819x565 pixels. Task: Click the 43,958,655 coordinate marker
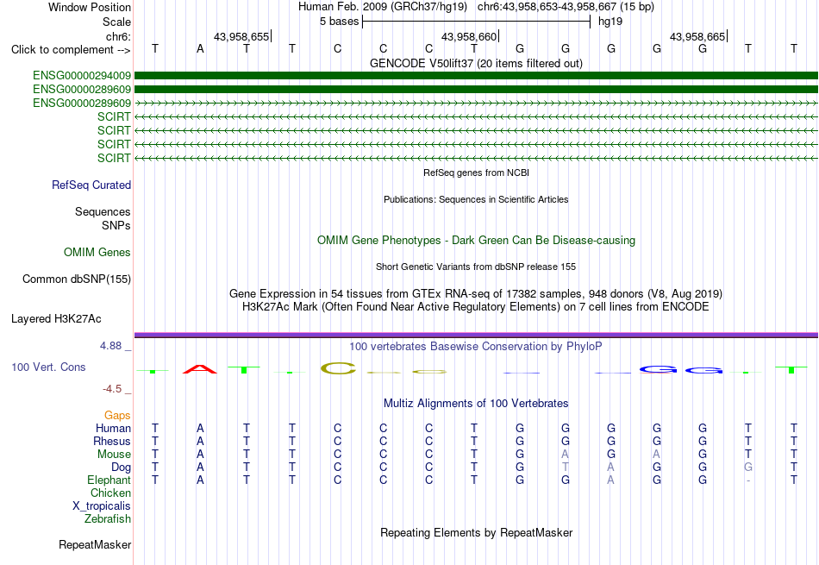[241, 36]
